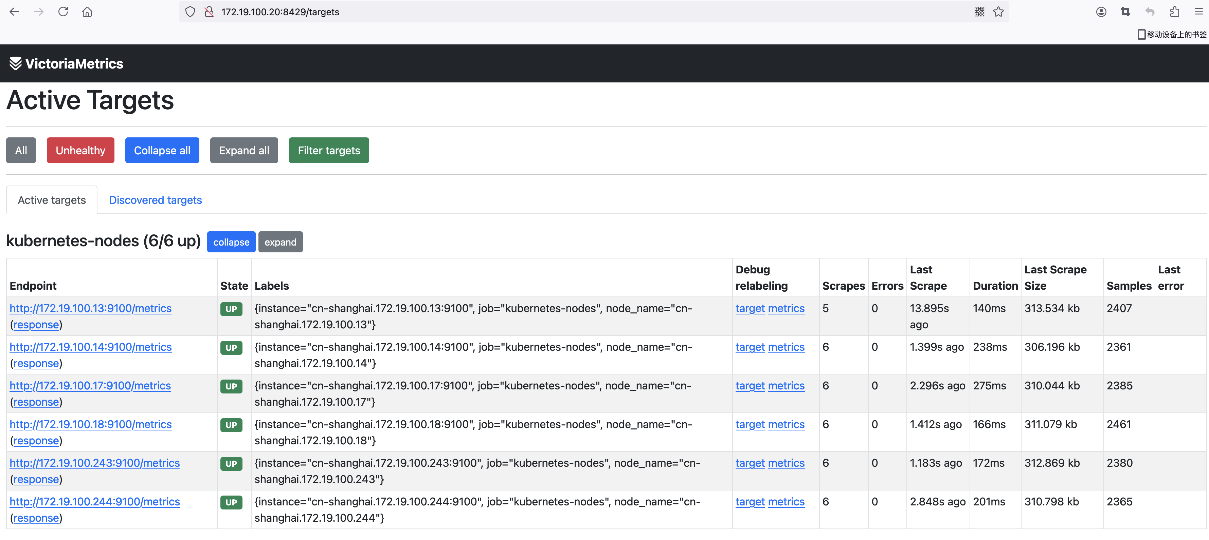
Task: Click the Filter targets button
Action: pyautogui.click(x=328, y=151)
